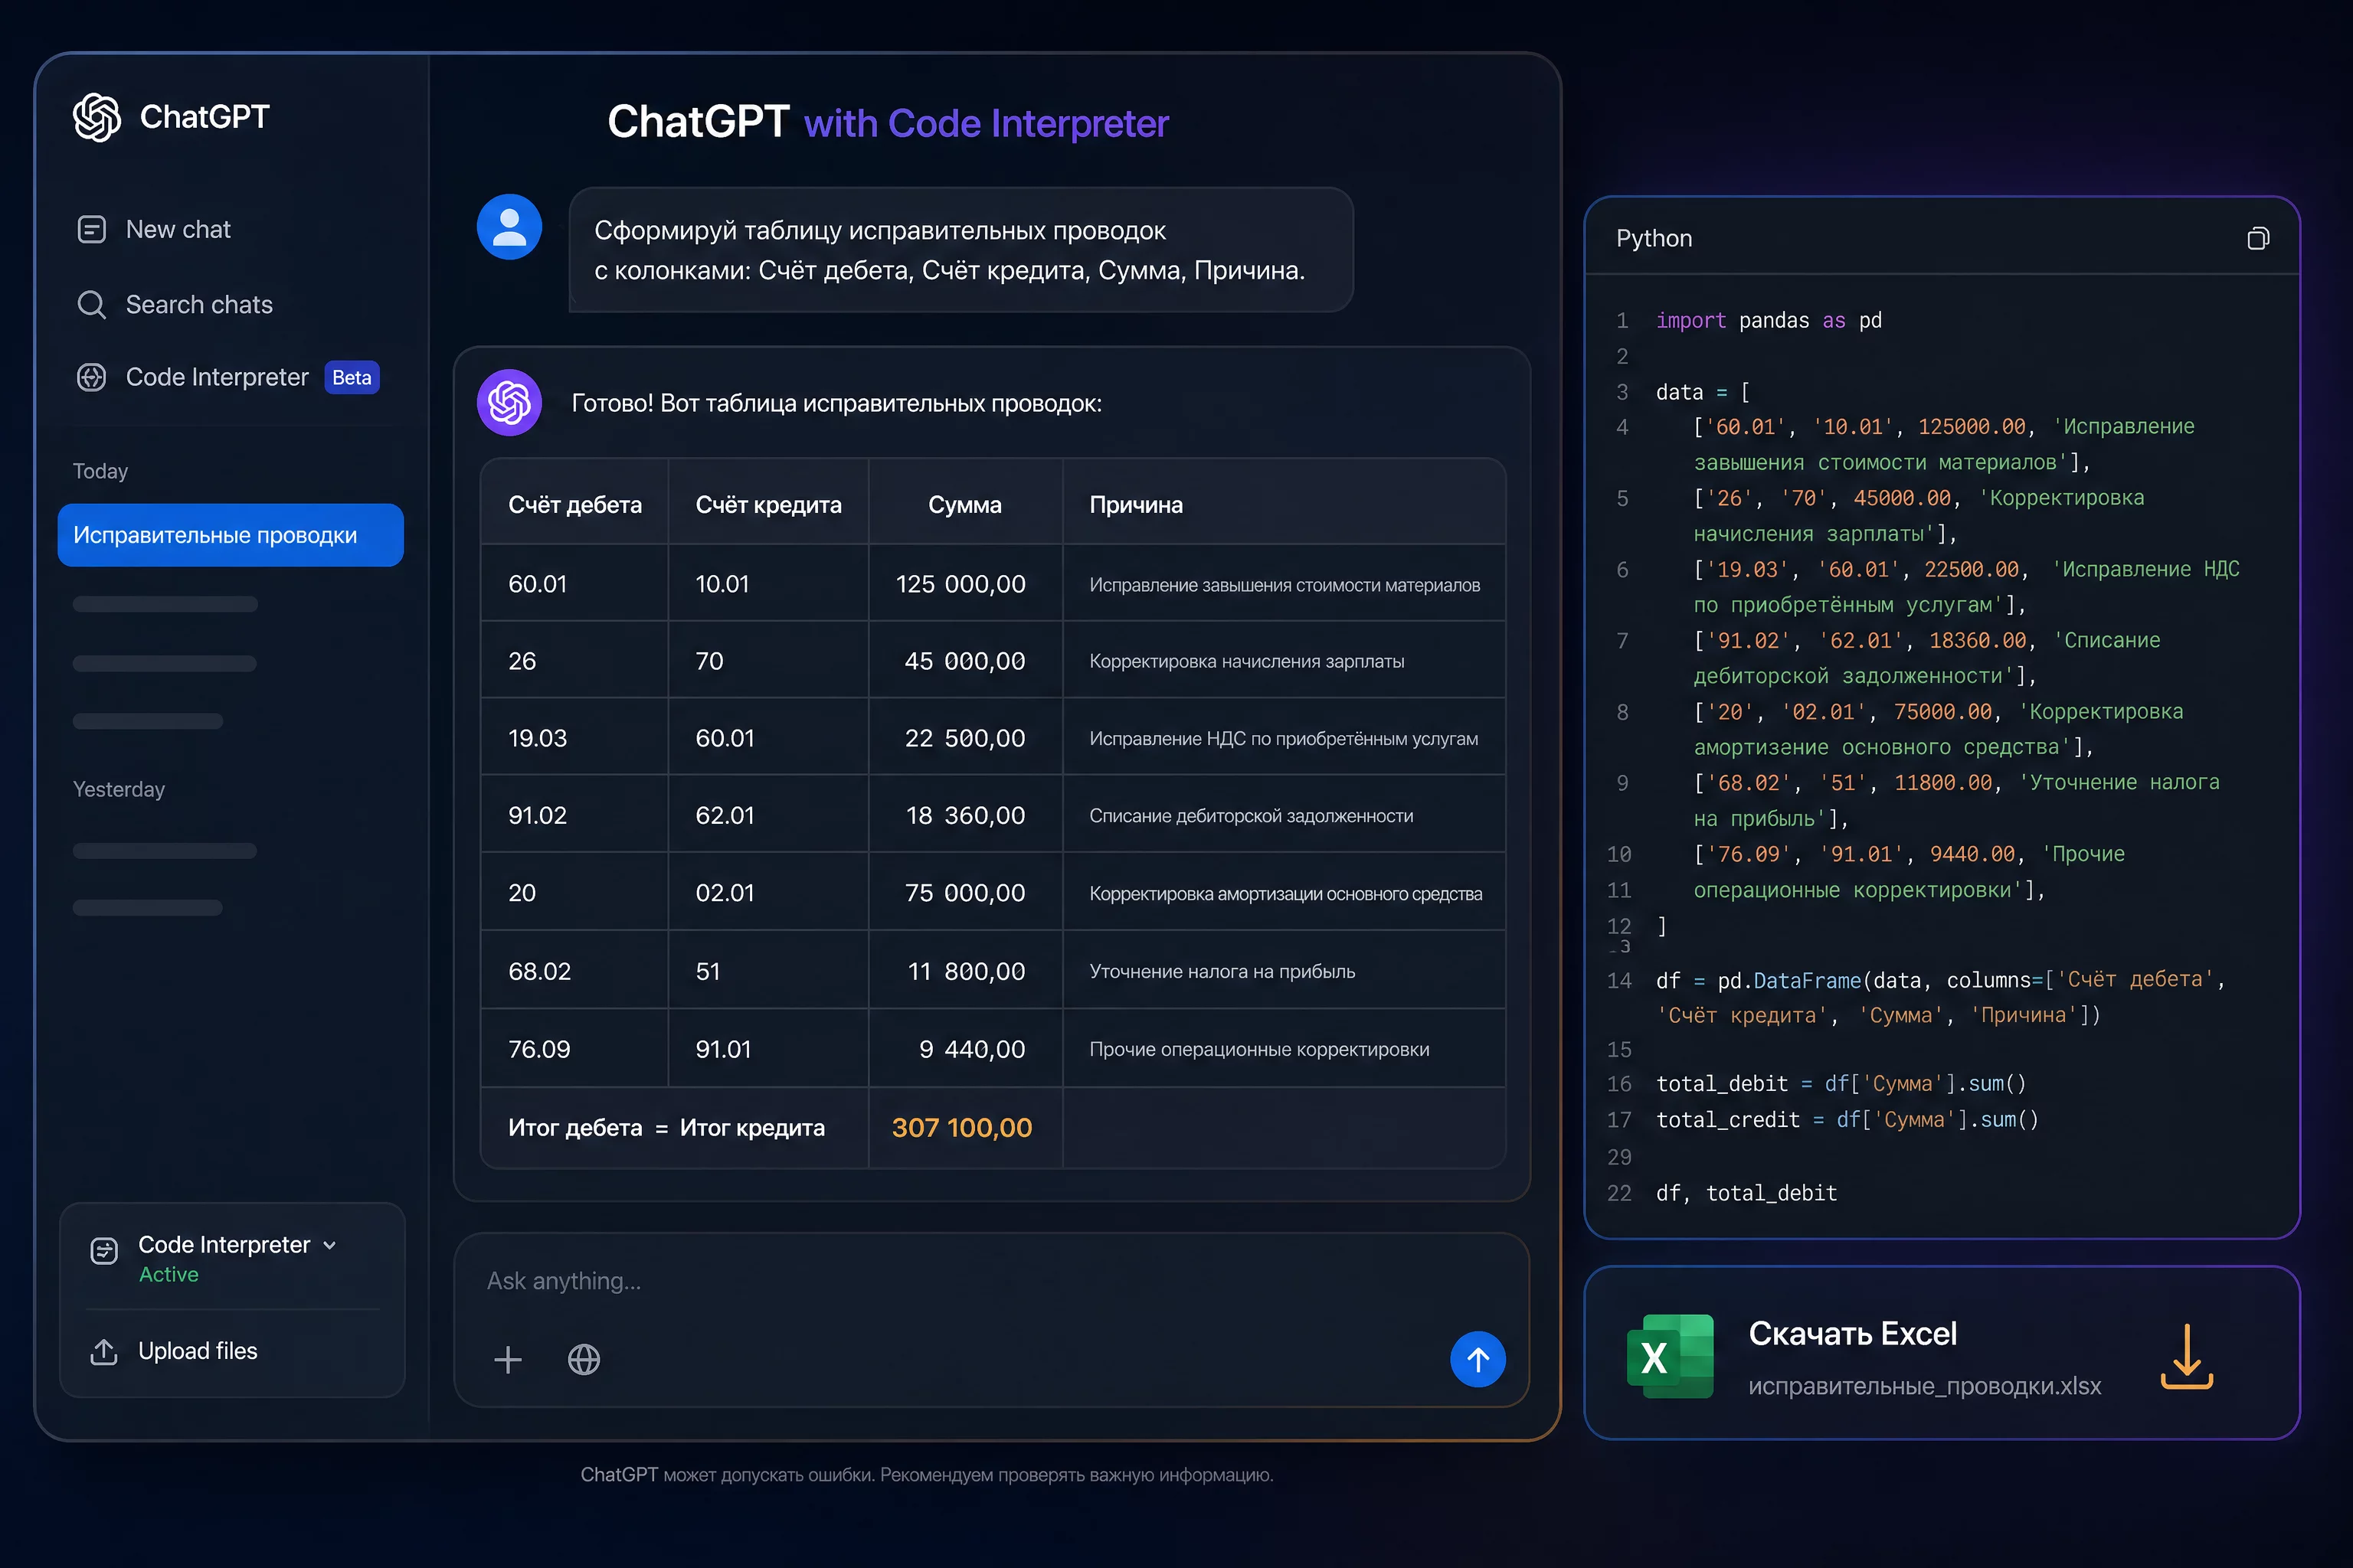2353x1568 pixels.
Task: Click the globe web search icon
Action: click(583, 1359)
